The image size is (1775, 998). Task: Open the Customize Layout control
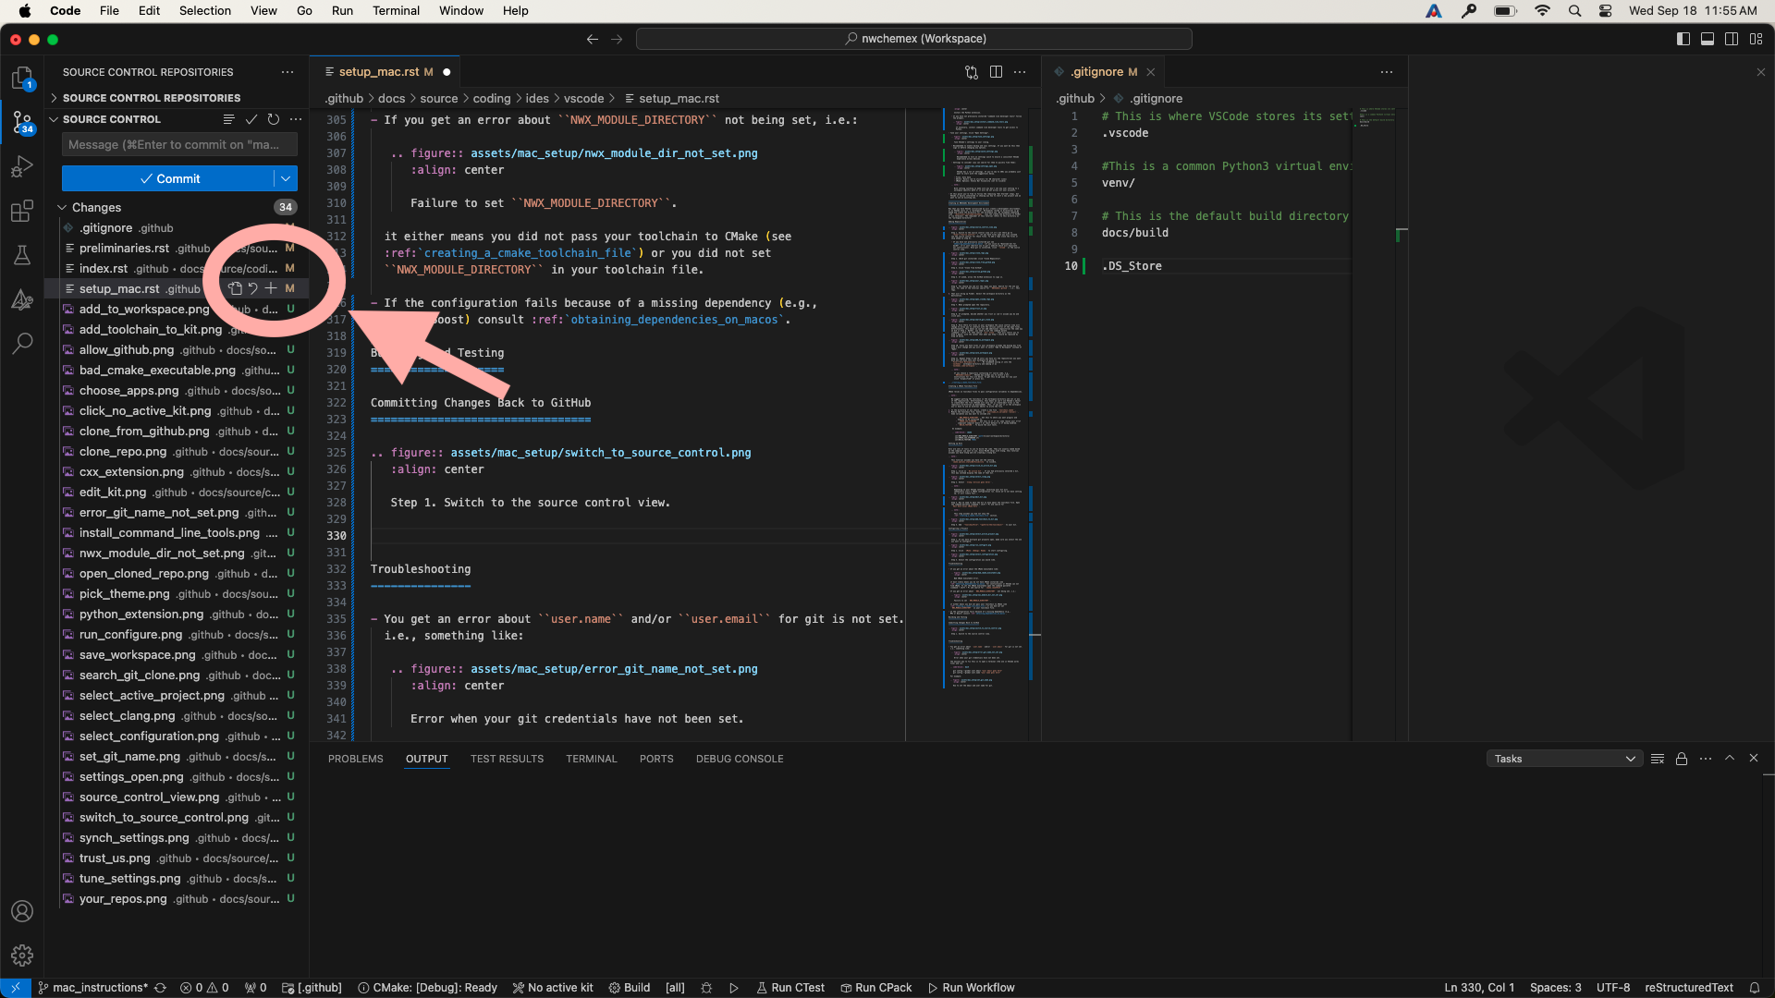coord(1756,39)
